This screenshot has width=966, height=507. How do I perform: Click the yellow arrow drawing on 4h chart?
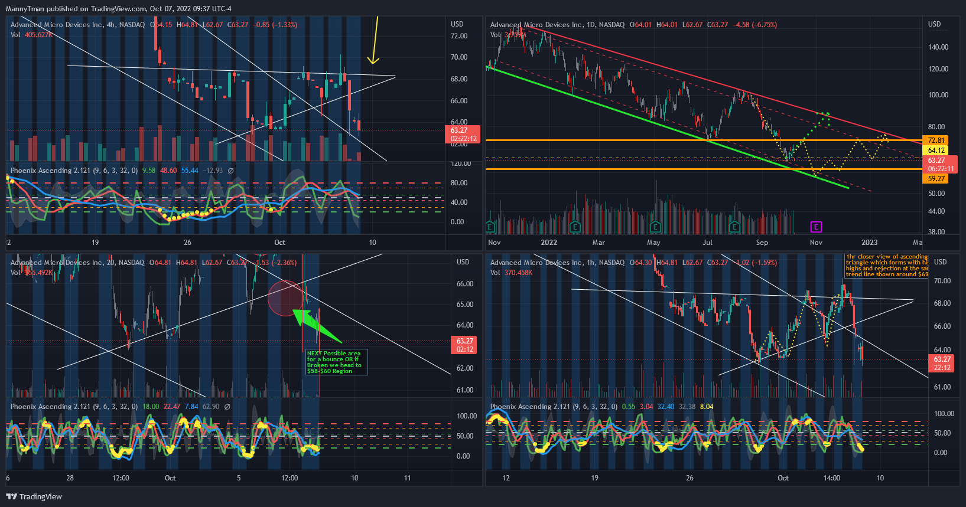pos(374,40)
